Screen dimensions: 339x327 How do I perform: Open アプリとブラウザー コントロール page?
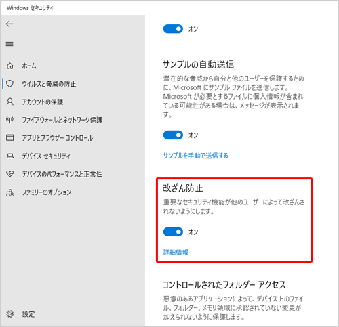57,138
